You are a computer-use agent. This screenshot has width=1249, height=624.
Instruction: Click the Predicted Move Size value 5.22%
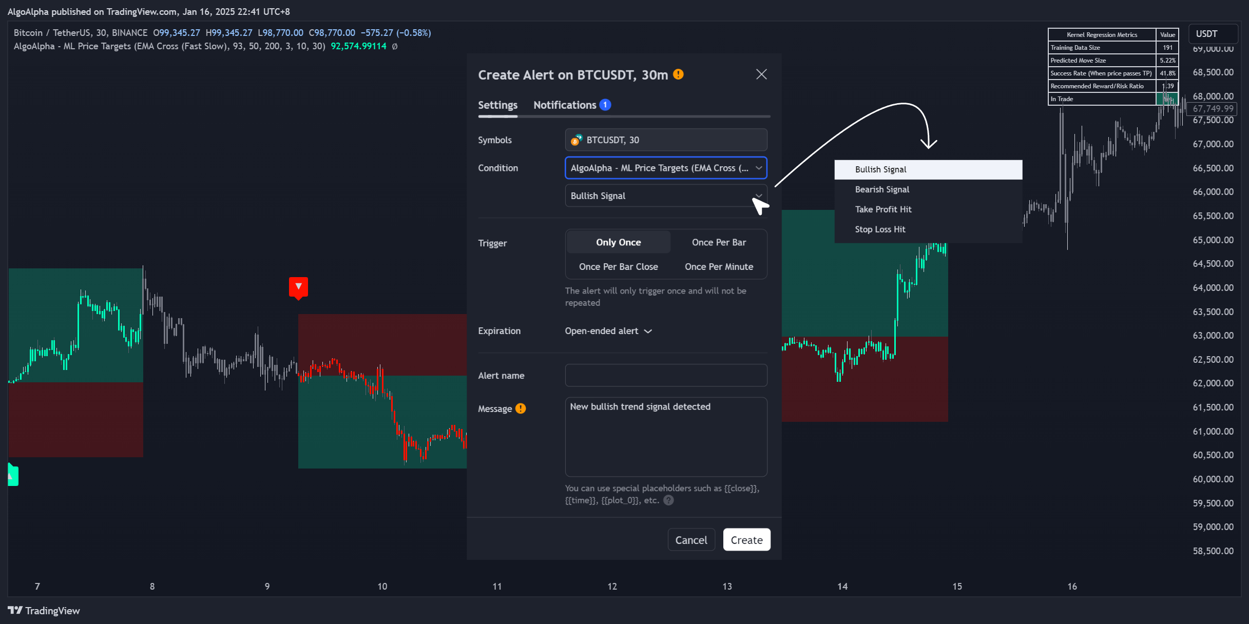coord(1167,61)
